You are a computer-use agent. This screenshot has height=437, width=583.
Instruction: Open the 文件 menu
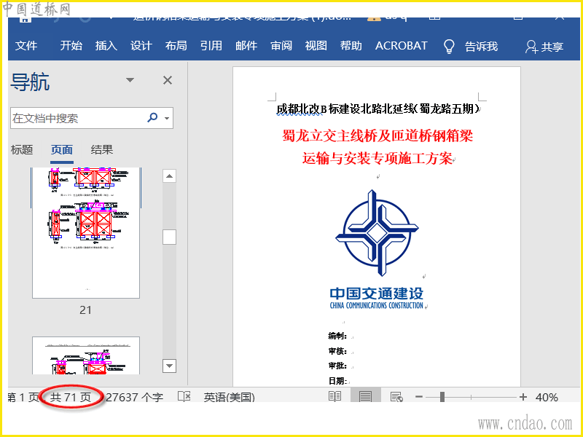(26, 46)
